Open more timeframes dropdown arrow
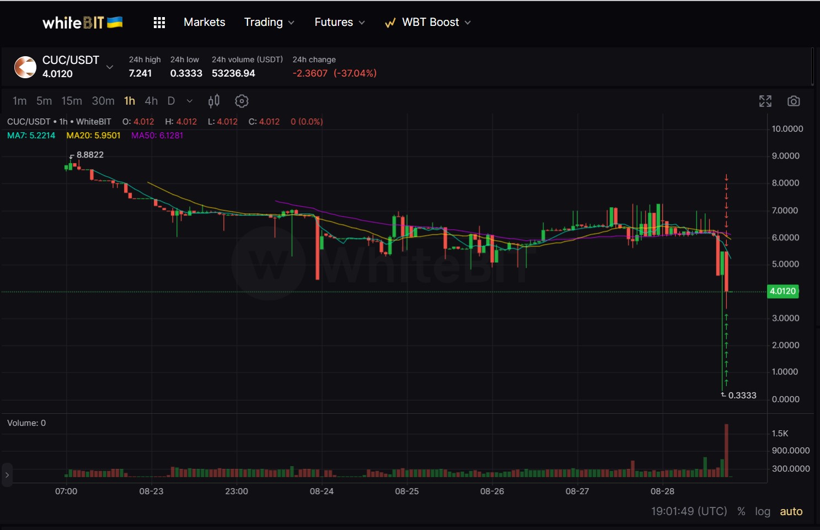Screen dimensions: 820x530 [190, 101]
